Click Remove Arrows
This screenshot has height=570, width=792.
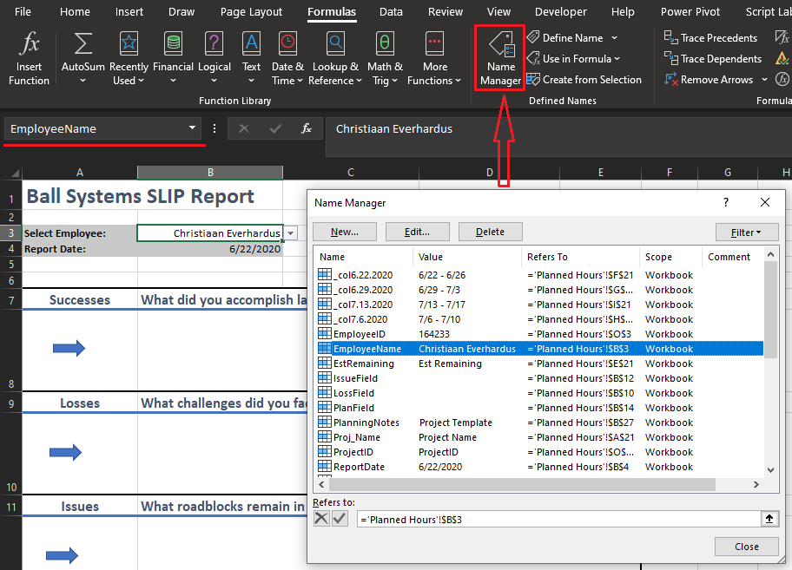tap(709, 80)
